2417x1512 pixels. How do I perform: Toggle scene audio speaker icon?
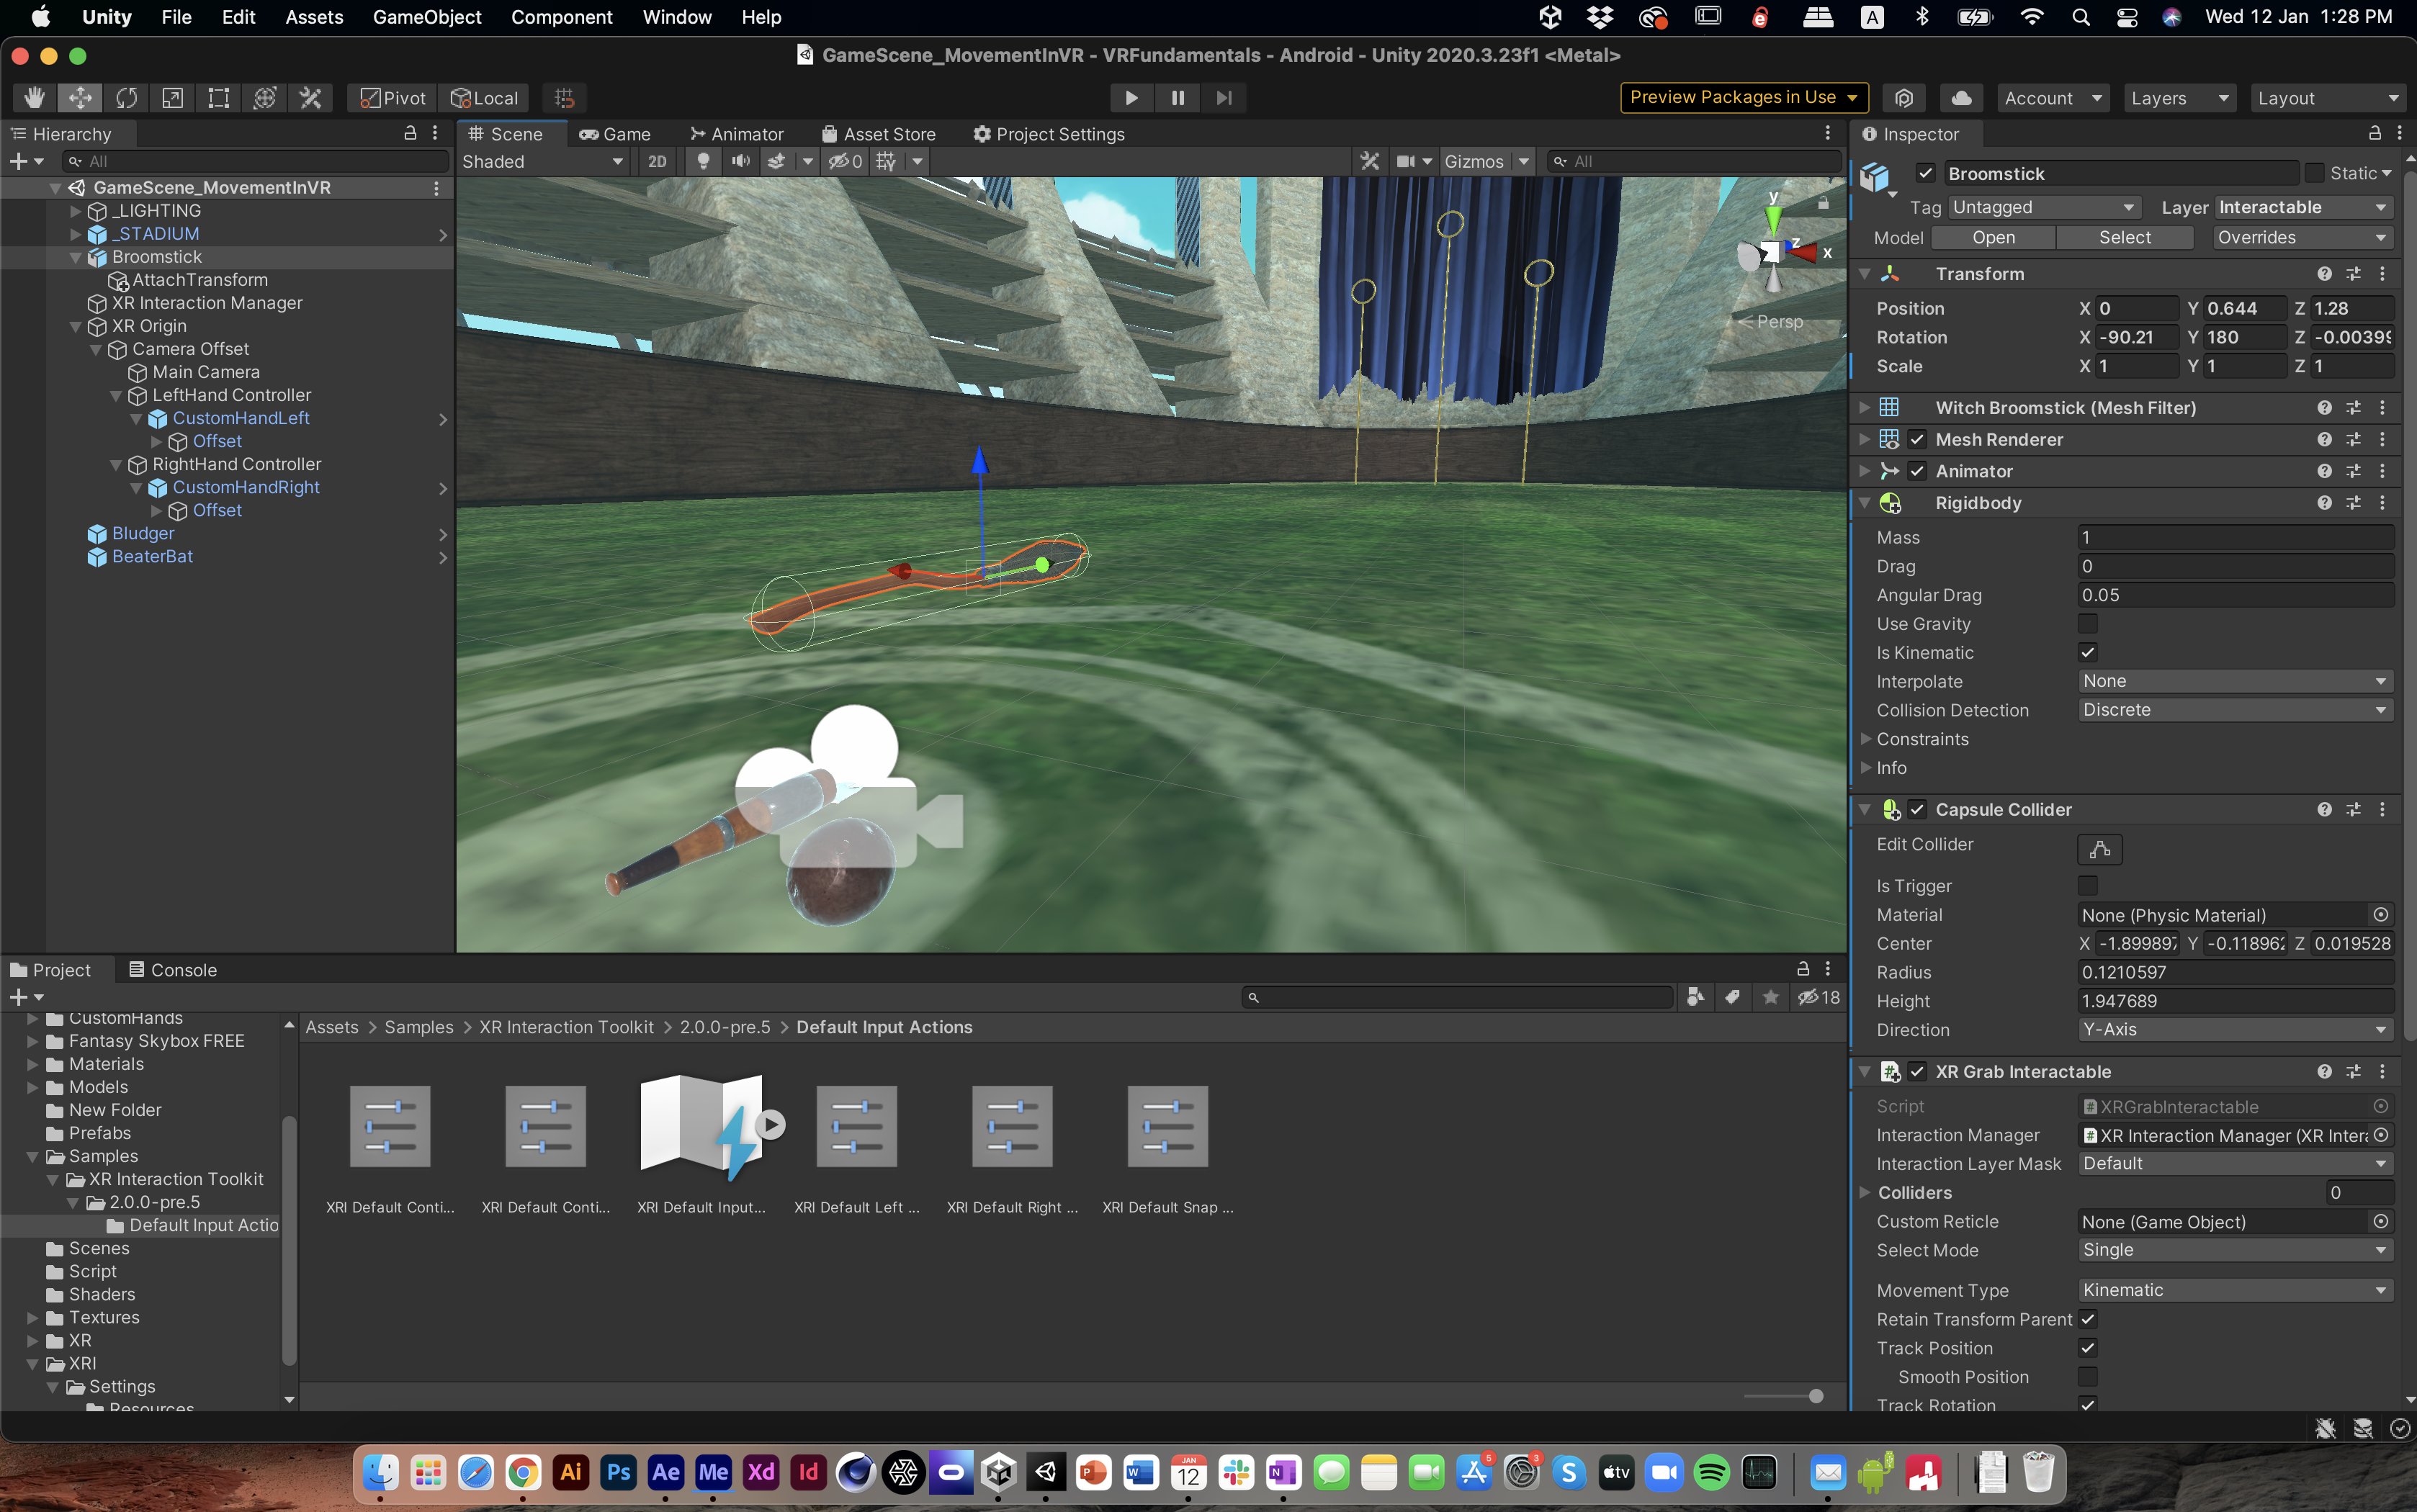740,161
